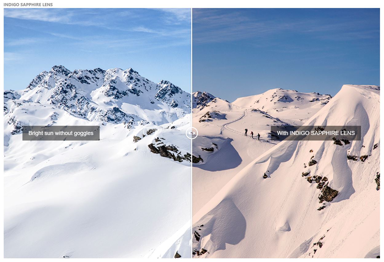This screenshot has height=262, width=384.
Task: Click the darker sky in the lens-filtered right image
Action: 286,46
